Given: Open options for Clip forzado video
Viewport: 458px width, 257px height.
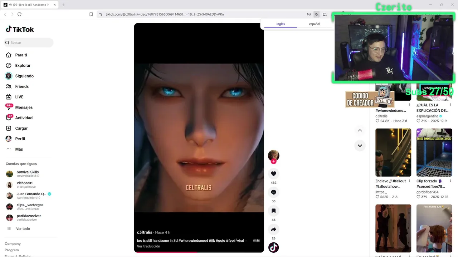Looking at the screenshot, I should click(x=450, y=181).
